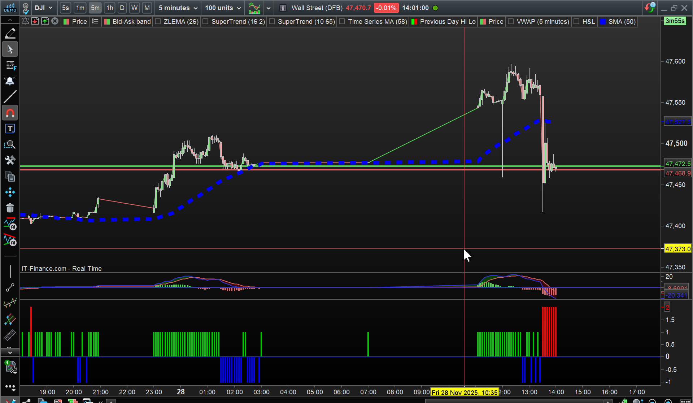Screen dimensions: 693x403
Task: Activate the alert bell tool
Action: click(10, 81)
